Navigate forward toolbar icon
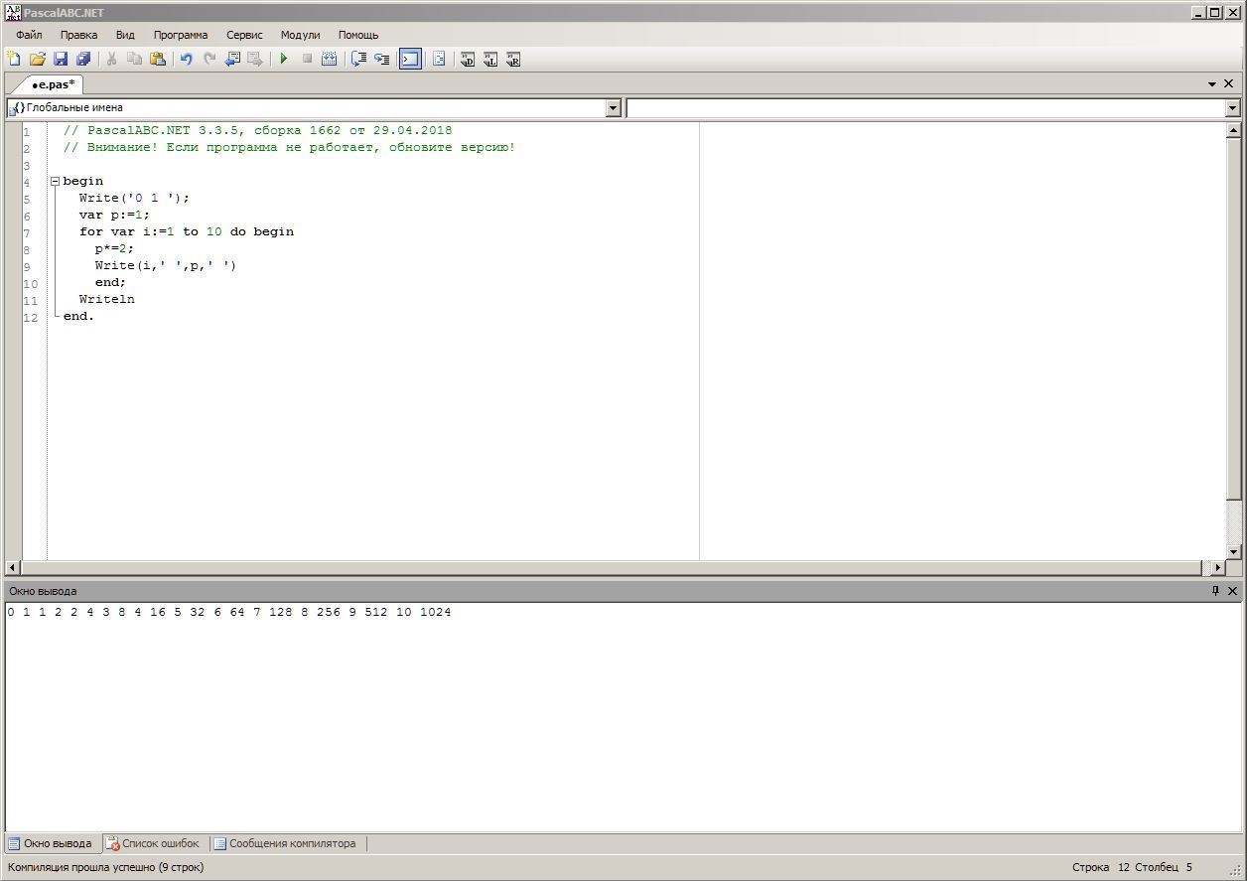The width and height of the screenshot is (1247, 881). pyautogui.click(x=255, y=60)
